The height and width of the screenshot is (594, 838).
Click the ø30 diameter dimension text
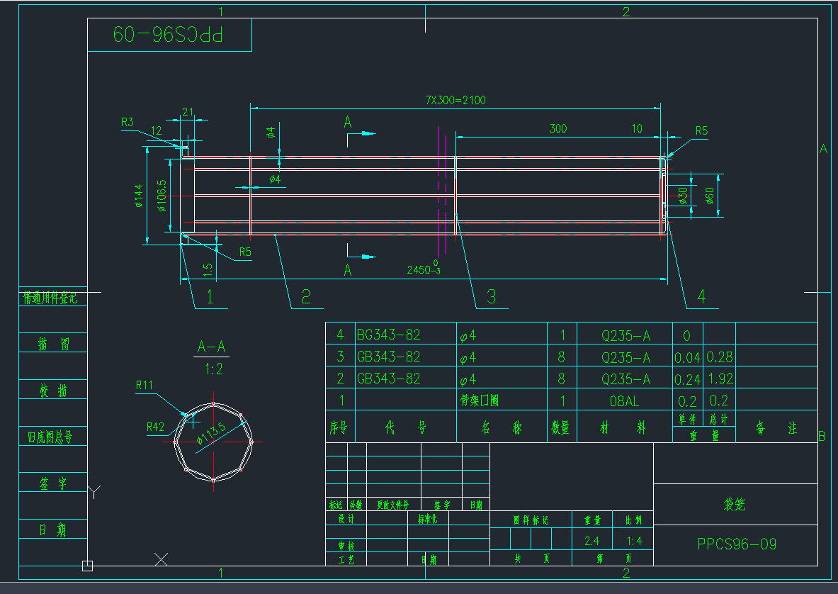[x=683, y=196]
